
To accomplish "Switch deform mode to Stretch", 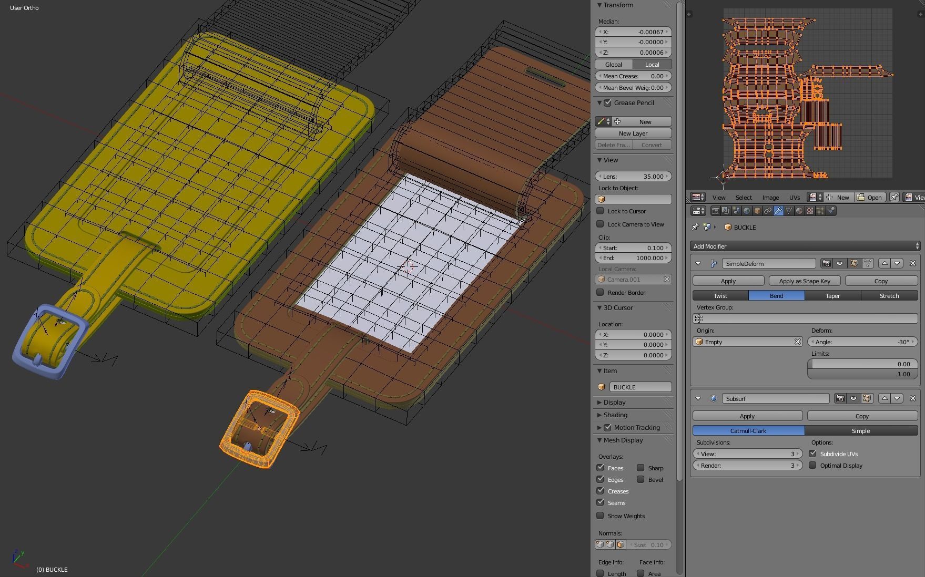I will tap(889, 296).
